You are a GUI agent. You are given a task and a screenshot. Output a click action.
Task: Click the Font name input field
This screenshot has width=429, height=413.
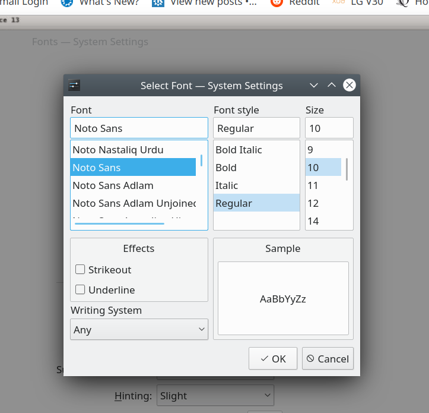click(x=139, y=128)
